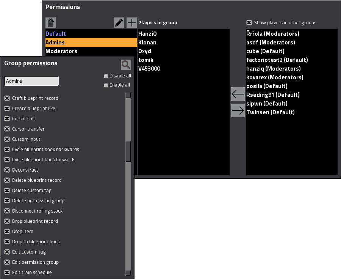The image size is (341, 279).
Task: Move player into group with left arrow
Action: pos(238,94)
